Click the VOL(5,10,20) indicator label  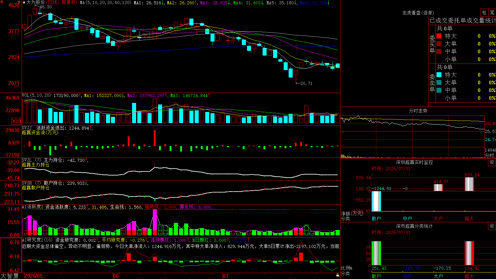click(x=36, y=95)
